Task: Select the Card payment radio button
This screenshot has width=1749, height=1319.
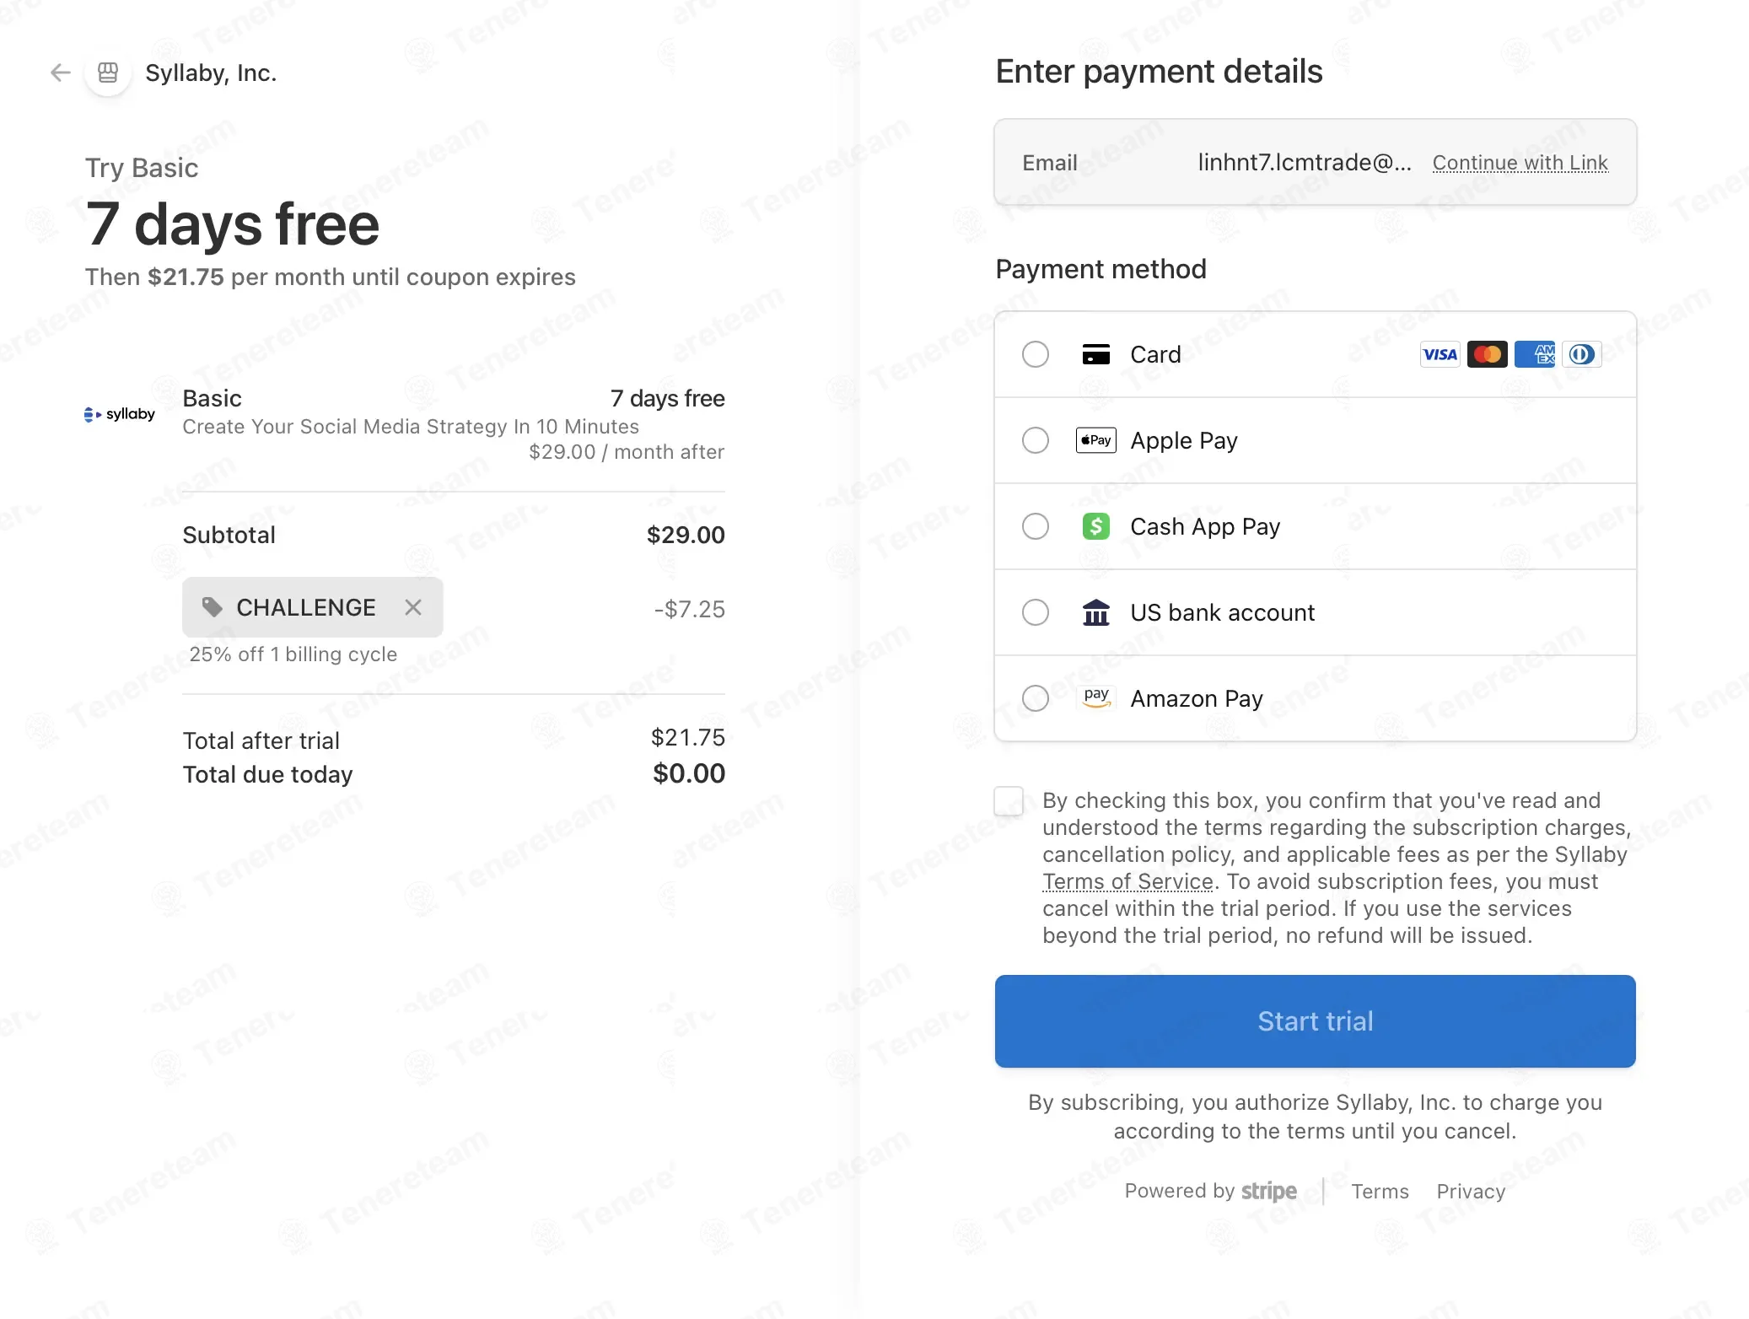Action: (1036, 354)
